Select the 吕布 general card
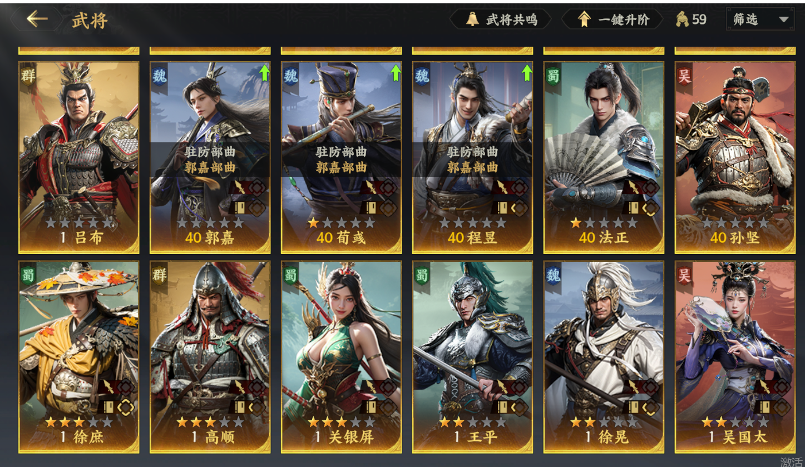 click(x=79, y=157)
